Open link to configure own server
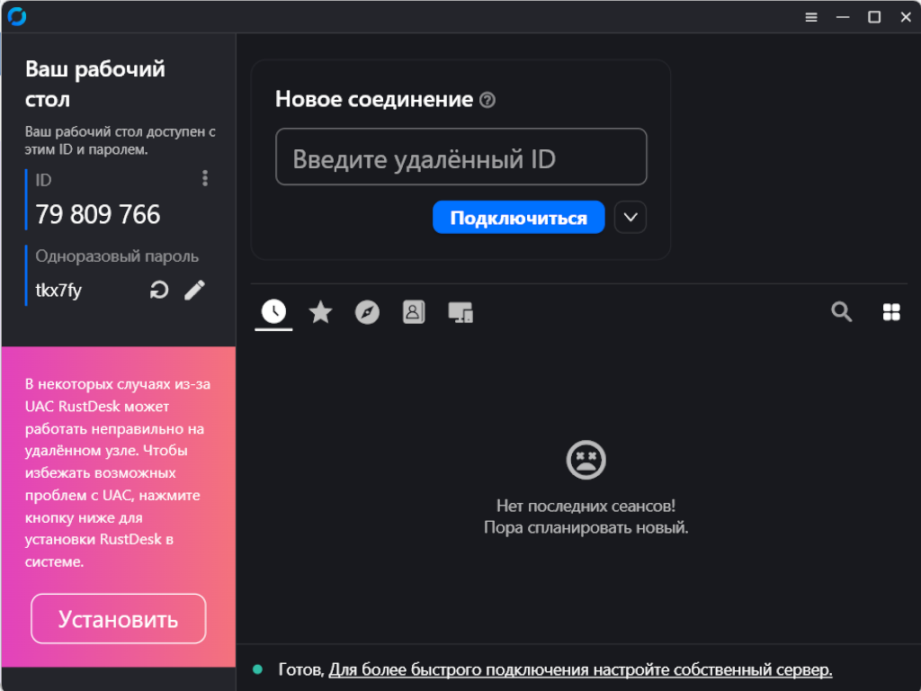The height and width of the screenshot is (691, 921). (580, 669)
